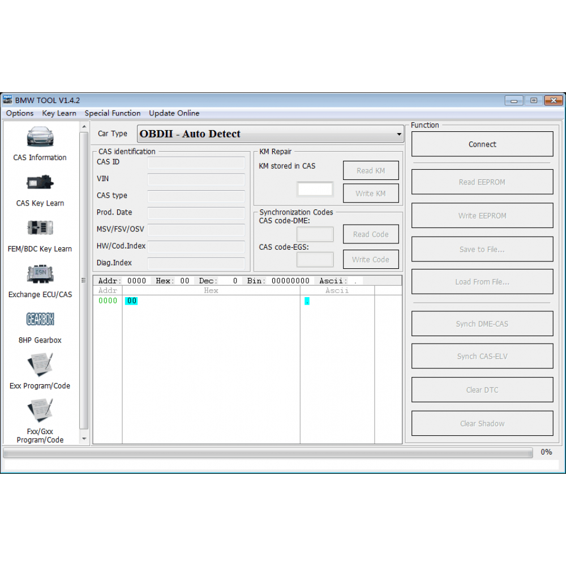Open the Options menu

[x=20, y=113]
